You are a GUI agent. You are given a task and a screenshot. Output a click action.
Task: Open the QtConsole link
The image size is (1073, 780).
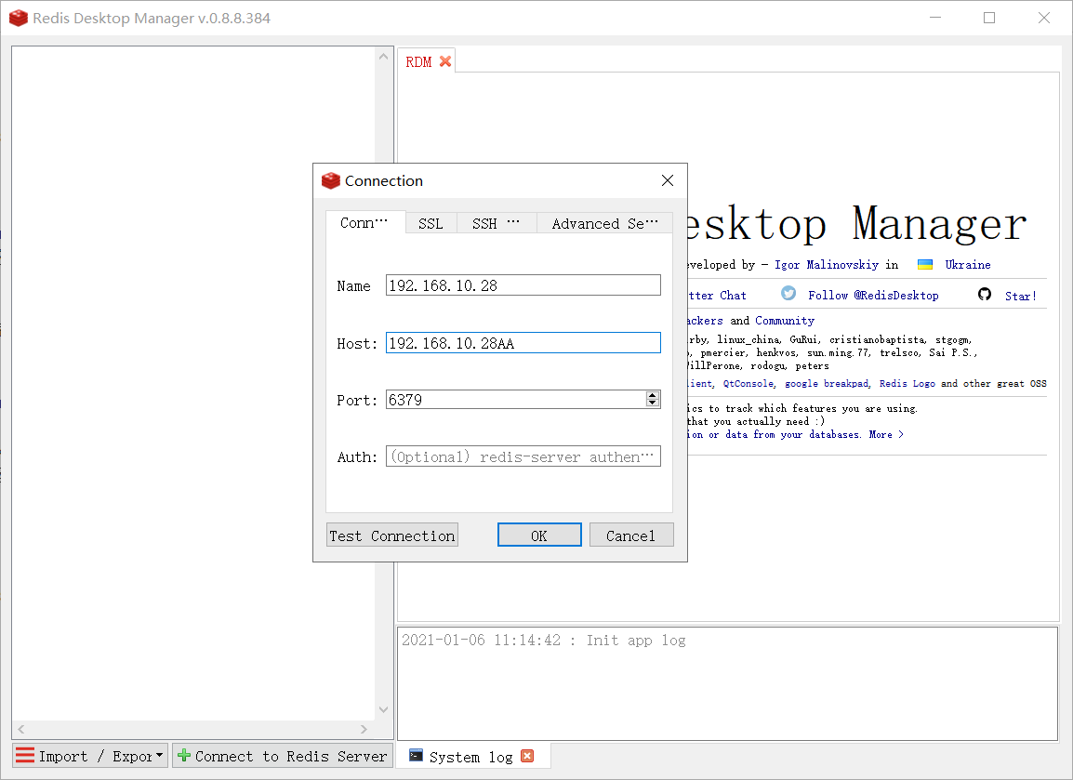[748, 383]
